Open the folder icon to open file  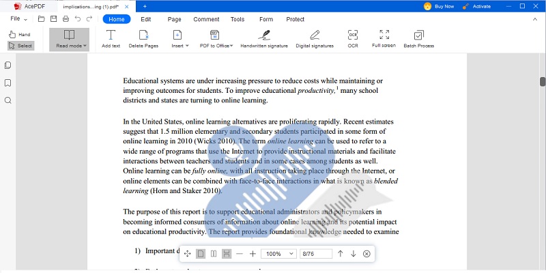[42, 19]
